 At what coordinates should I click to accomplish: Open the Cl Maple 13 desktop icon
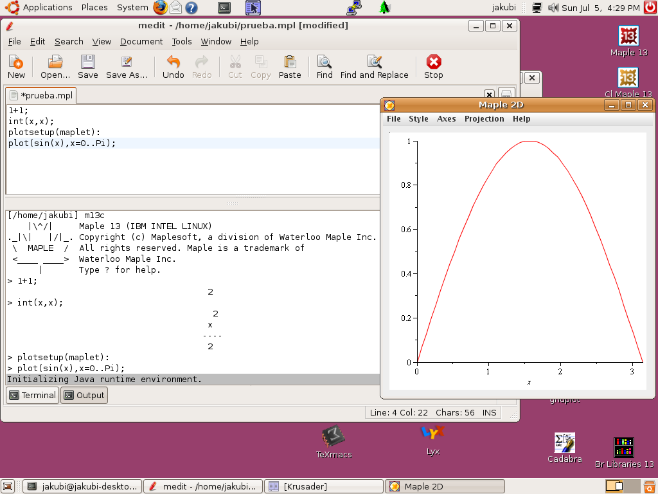(x=628, y=82)
